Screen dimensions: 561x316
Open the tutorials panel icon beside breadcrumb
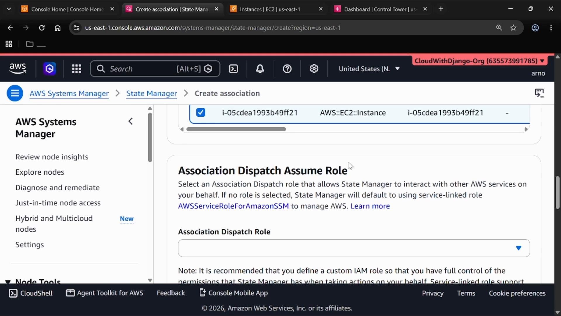539,93
